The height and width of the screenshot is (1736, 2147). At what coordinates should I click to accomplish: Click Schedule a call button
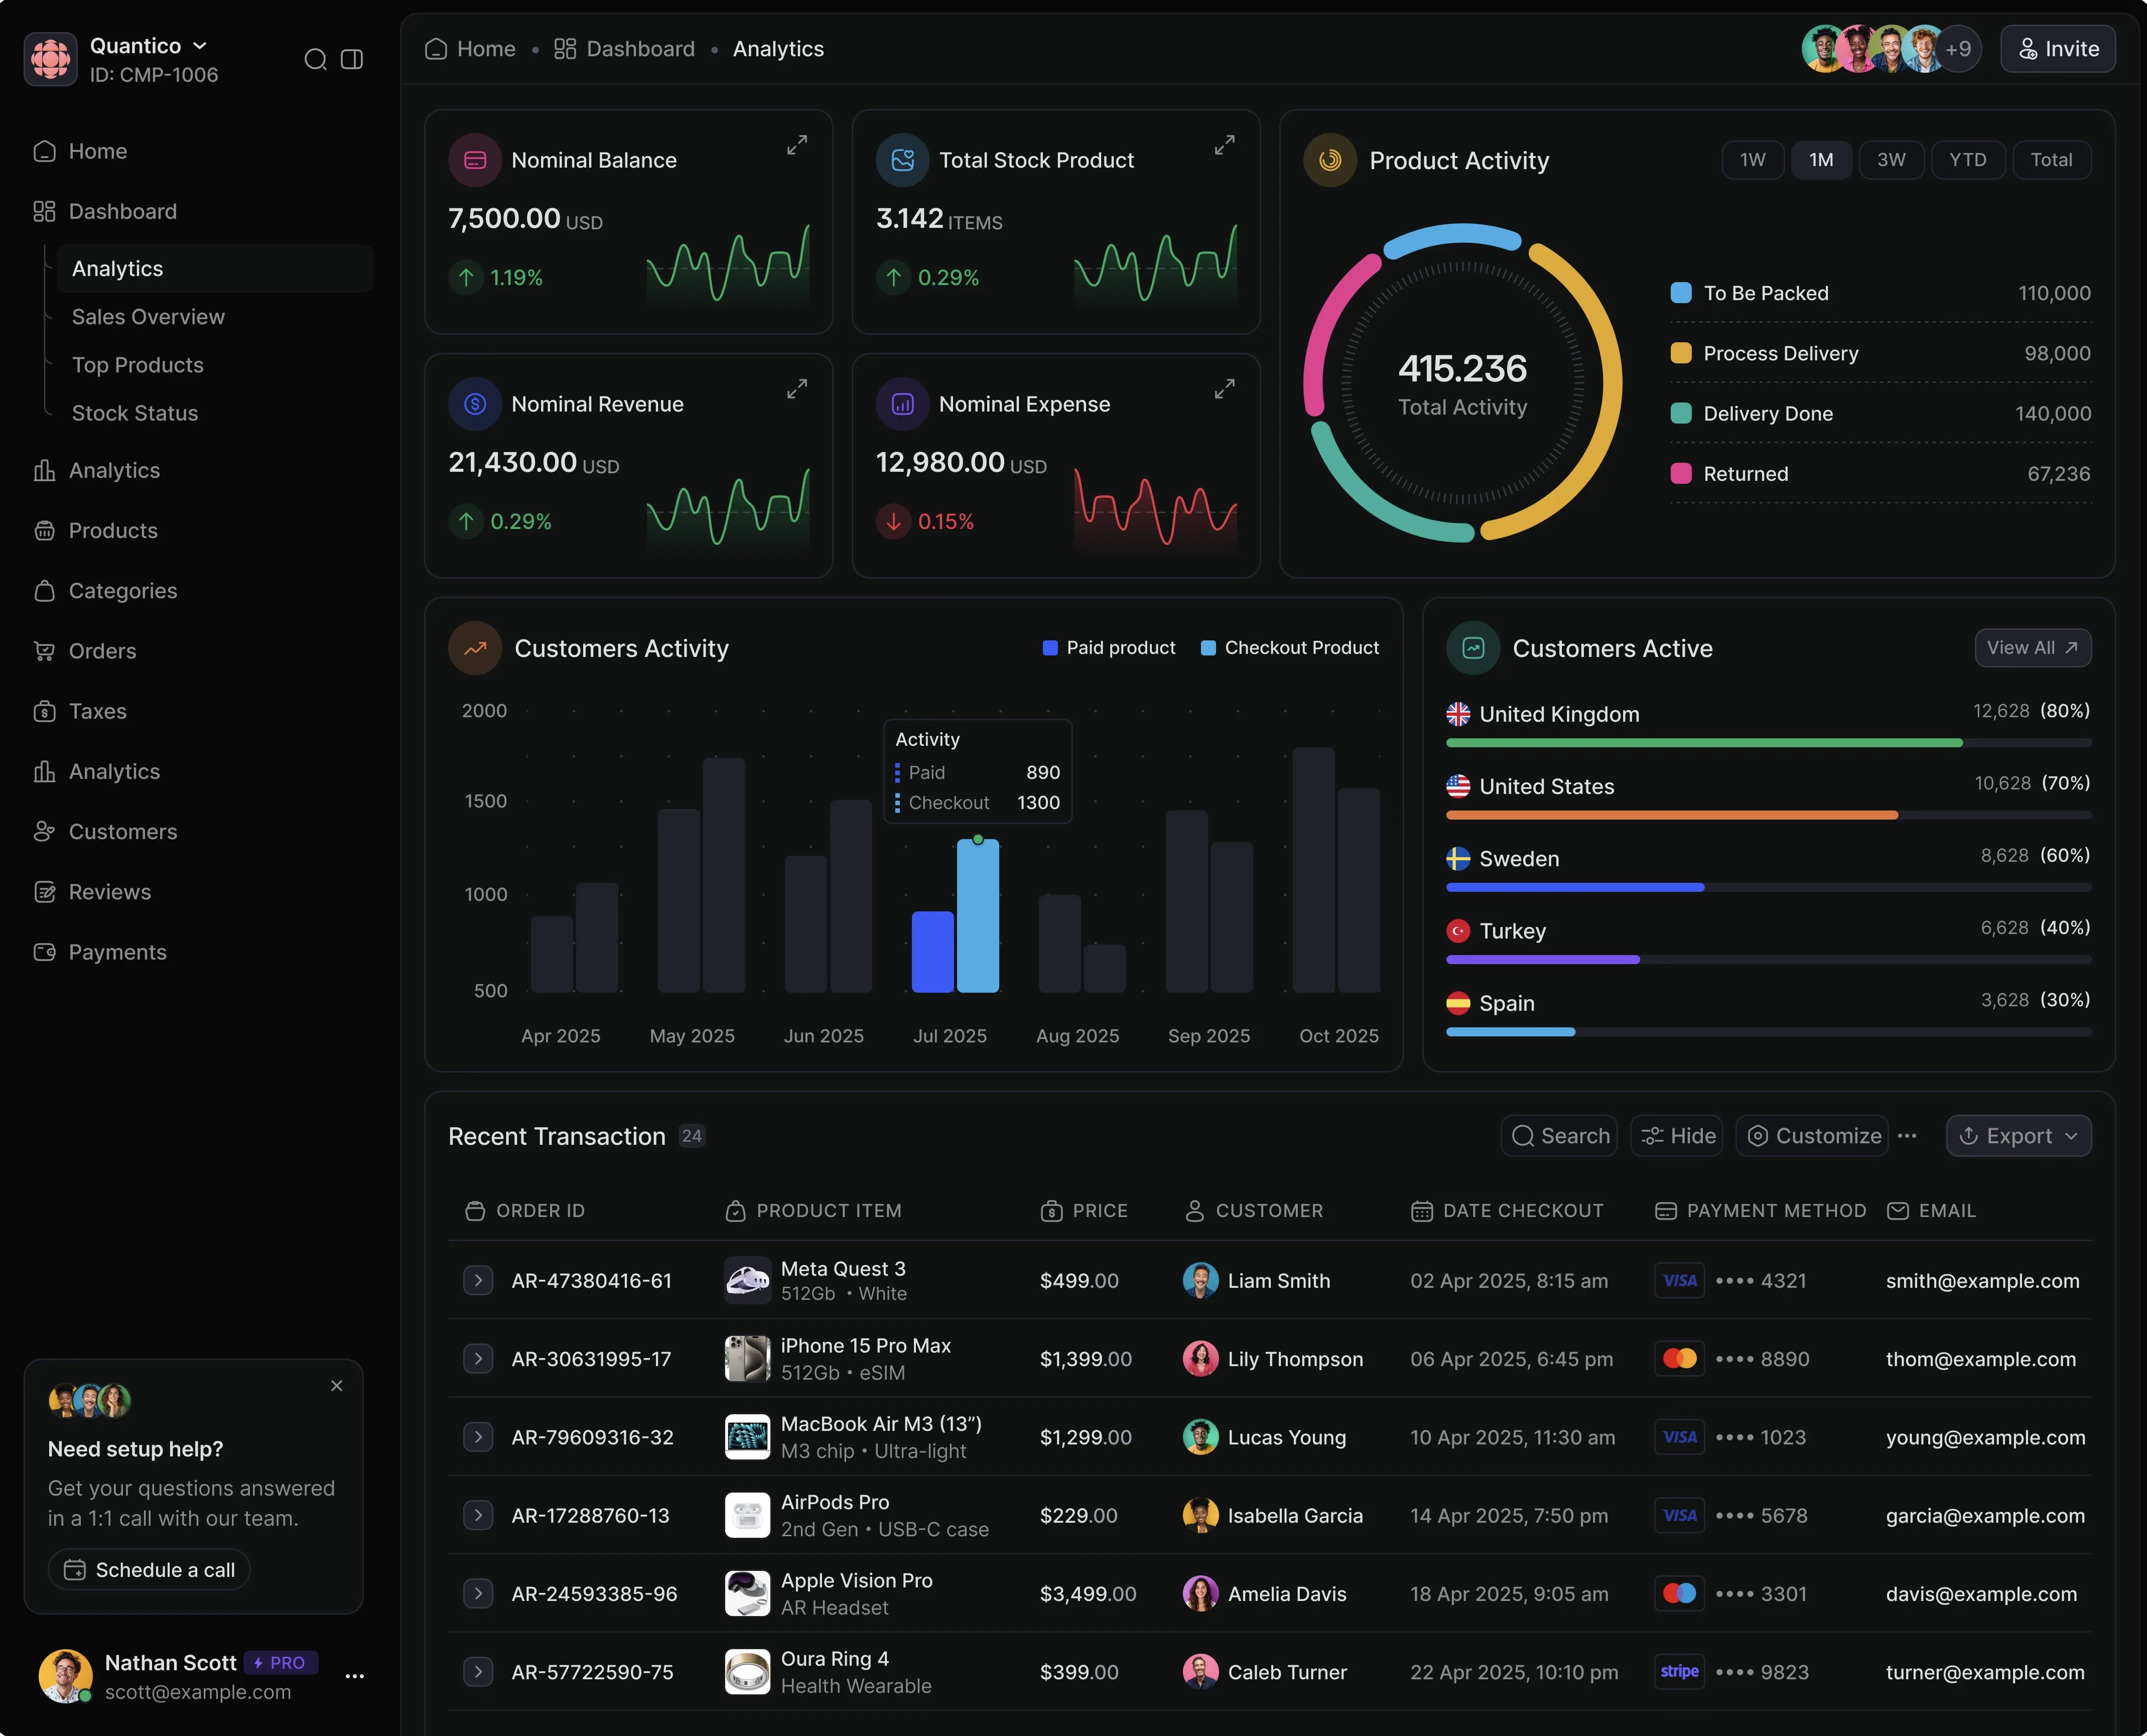click(149, 1570)
